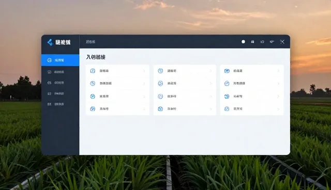Click the blue arrow app logo

pyautogui.click(x=50, y=42)
